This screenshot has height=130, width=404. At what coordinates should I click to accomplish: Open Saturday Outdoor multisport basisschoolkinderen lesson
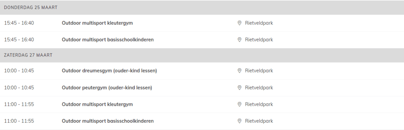(108, 121)
